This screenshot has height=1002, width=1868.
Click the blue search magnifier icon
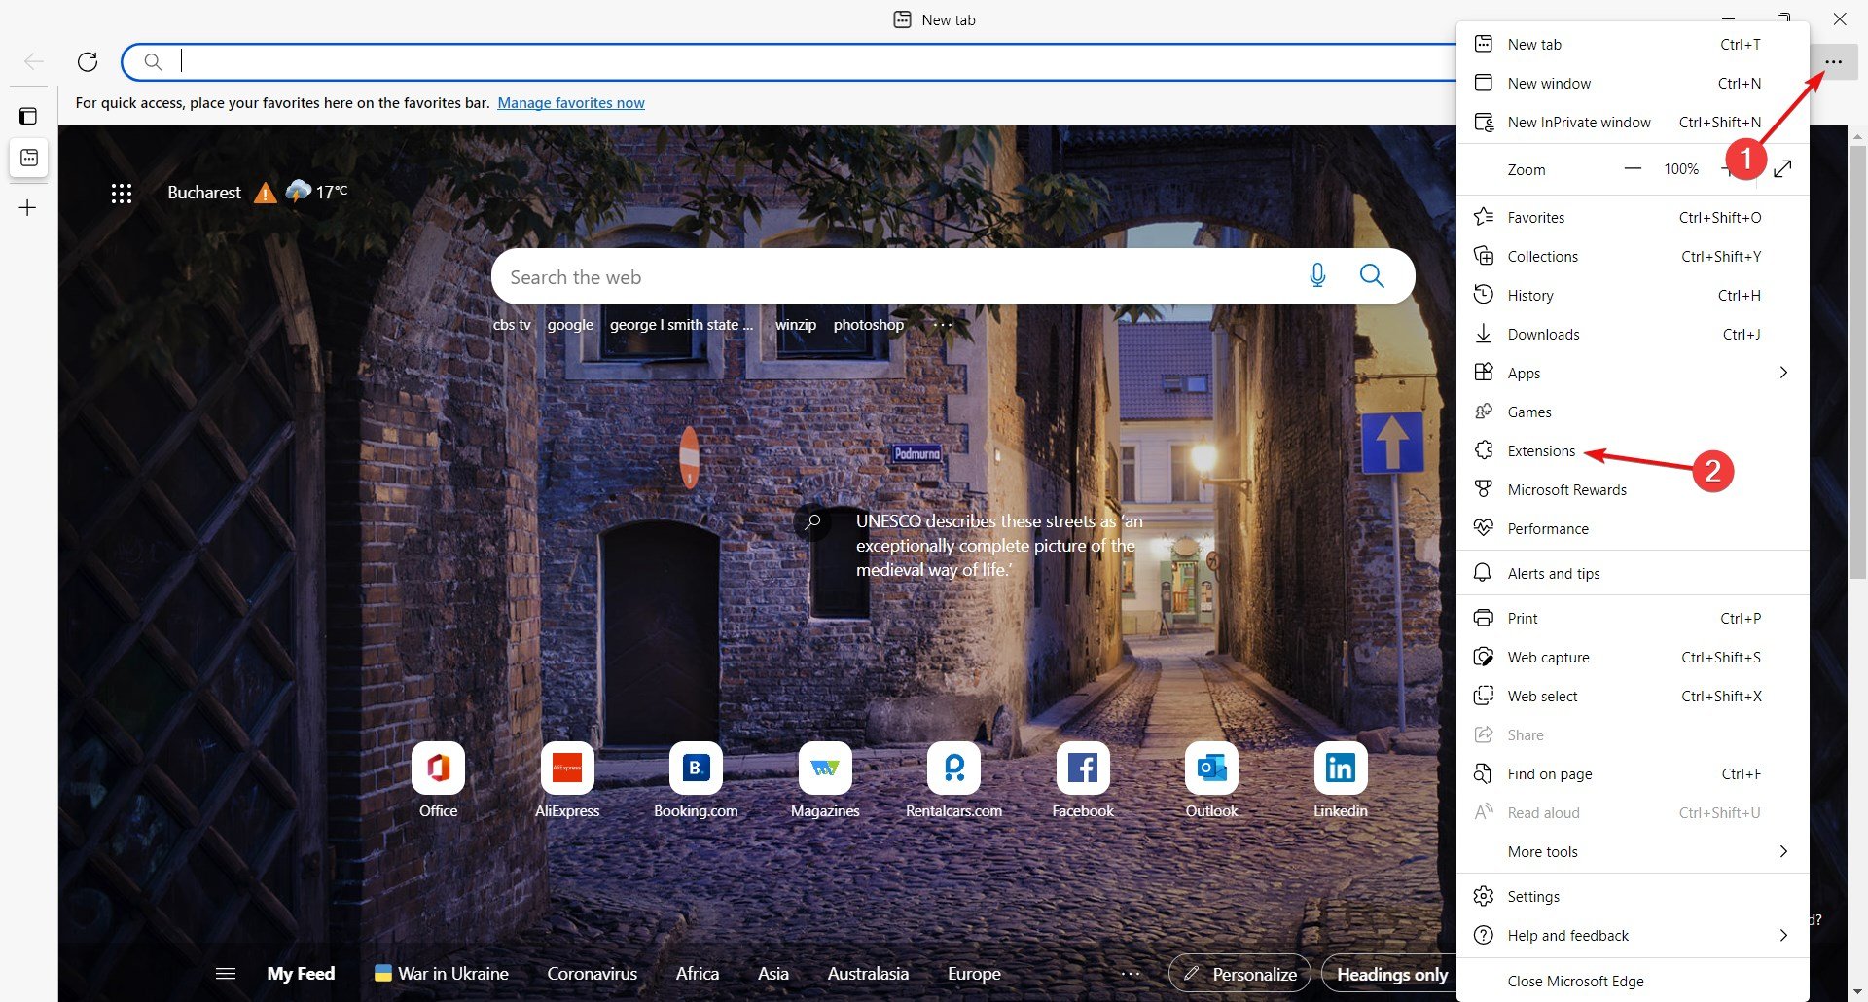[1372, 276]
